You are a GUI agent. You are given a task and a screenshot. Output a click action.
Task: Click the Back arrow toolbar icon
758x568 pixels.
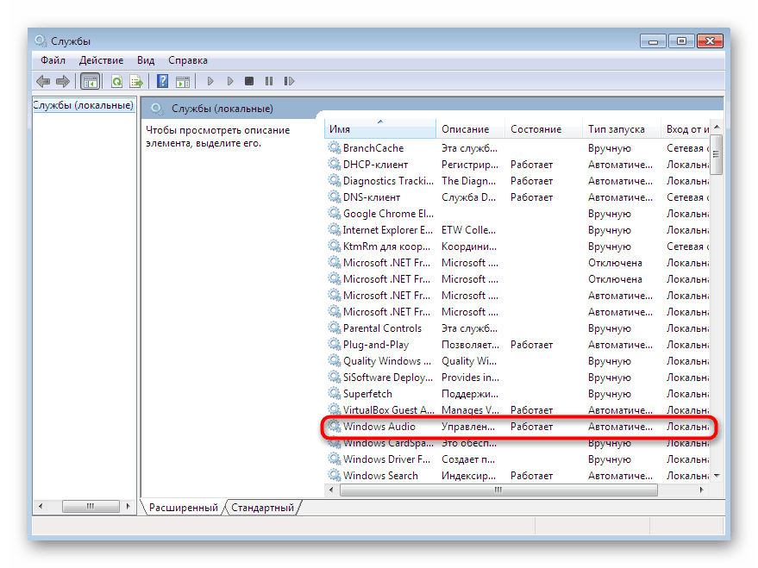[x=43, y=81]
